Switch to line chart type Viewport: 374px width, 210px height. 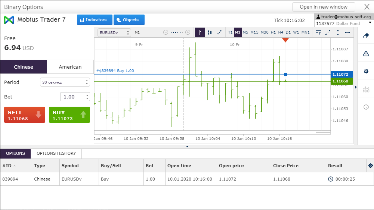(x=220, y=32)
